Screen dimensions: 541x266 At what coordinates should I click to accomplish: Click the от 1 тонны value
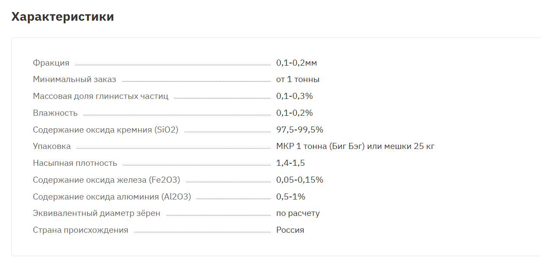tap(298, 79)
